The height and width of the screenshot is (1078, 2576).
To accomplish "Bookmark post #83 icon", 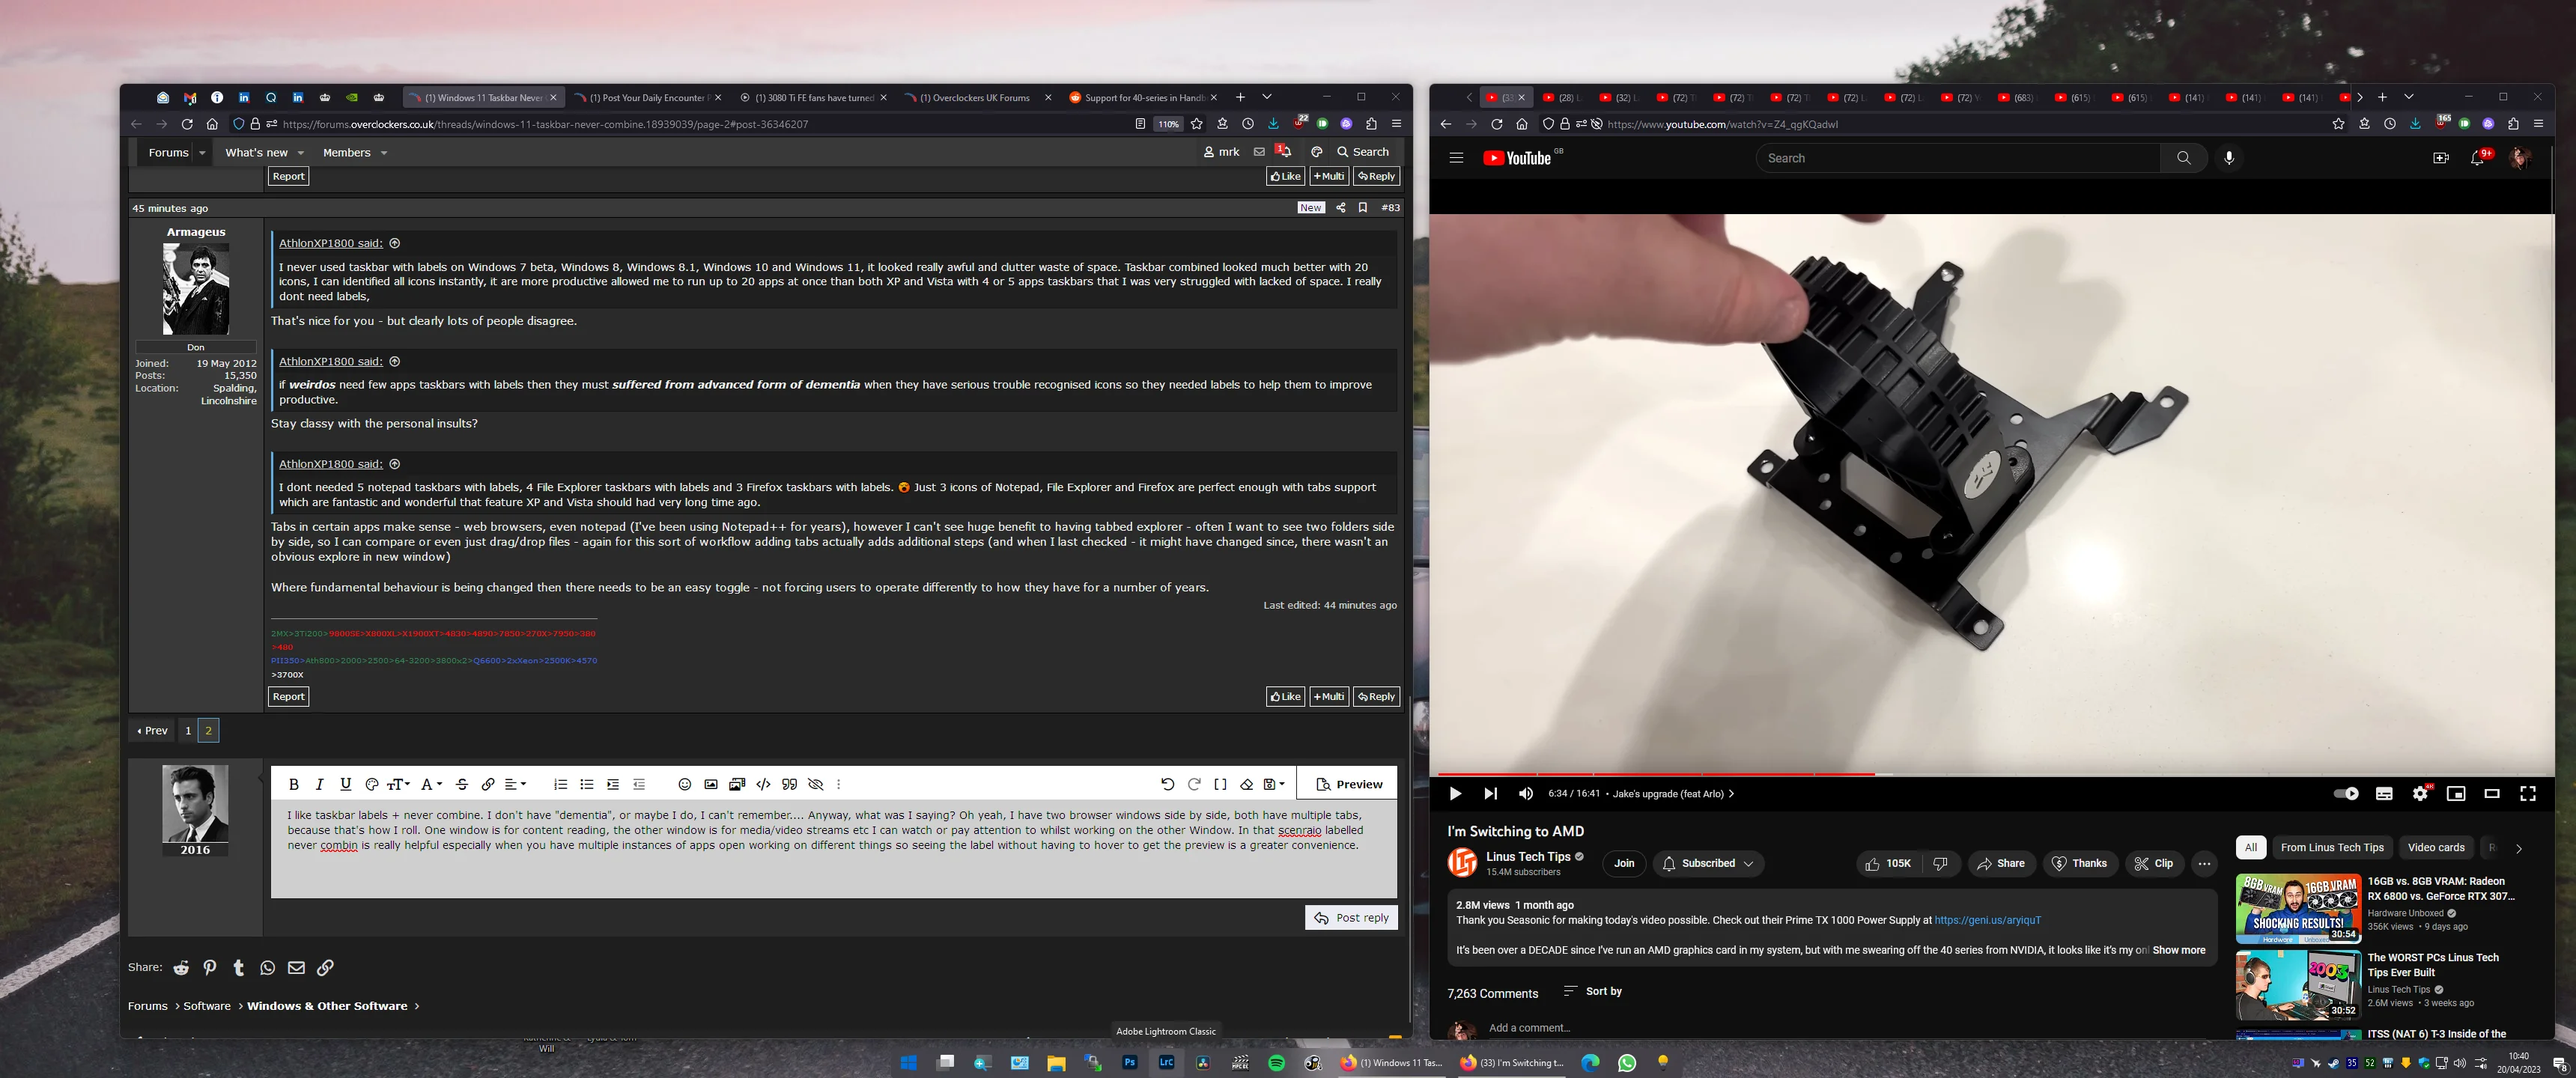I will [x=1362, y=208].
